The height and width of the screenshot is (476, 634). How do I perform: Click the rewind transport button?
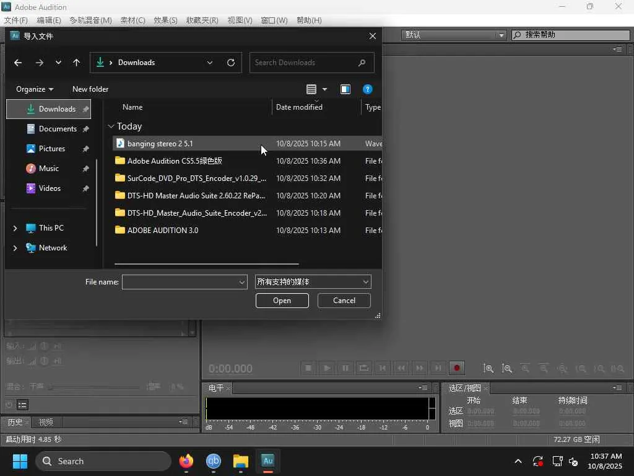(x=401, y=368)
